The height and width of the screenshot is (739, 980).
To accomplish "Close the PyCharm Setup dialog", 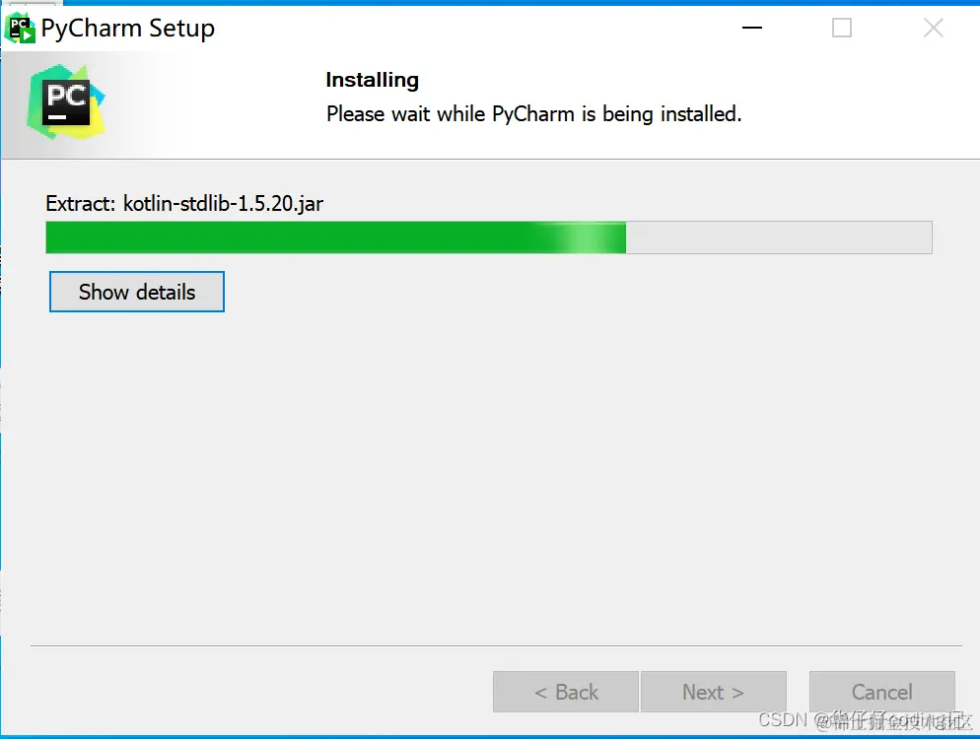I will click(933, 28).
